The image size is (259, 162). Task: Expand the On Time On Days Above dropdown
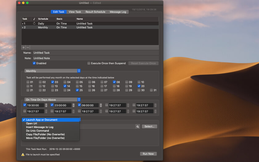point(52,100)
